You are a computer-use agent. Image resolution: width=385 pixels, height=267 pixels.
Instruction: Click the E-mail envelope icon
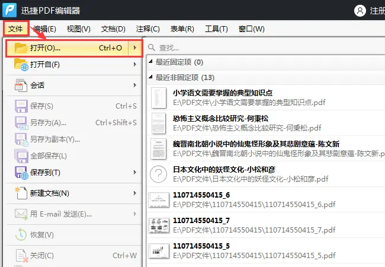pos(21,214)
